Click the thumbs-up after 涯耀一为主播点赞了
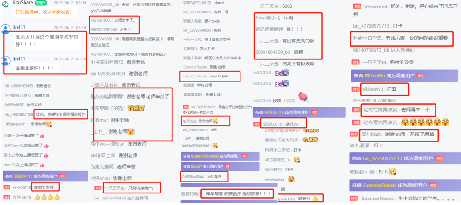The height and width of the screenshot is (205, 461). (x=42, y=136)
